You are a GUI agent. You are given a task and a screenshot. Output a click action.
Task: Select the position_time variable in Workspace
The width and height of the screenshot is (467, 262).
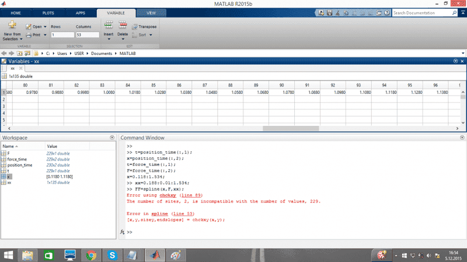coord(20,165)
